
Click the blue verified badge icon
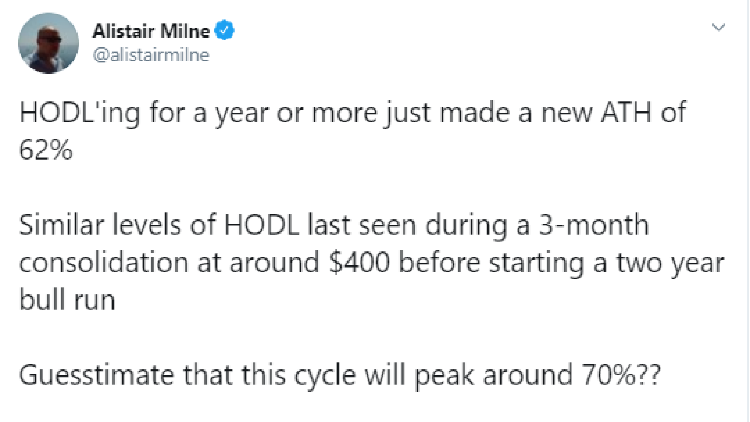(x=225, y=30)
